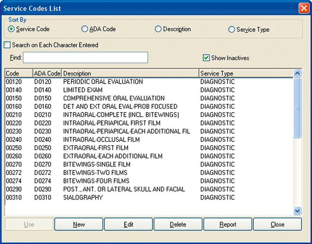Click the Description column header
The image size is (312, 244).
pyautogui.click(x=130, y=73)
